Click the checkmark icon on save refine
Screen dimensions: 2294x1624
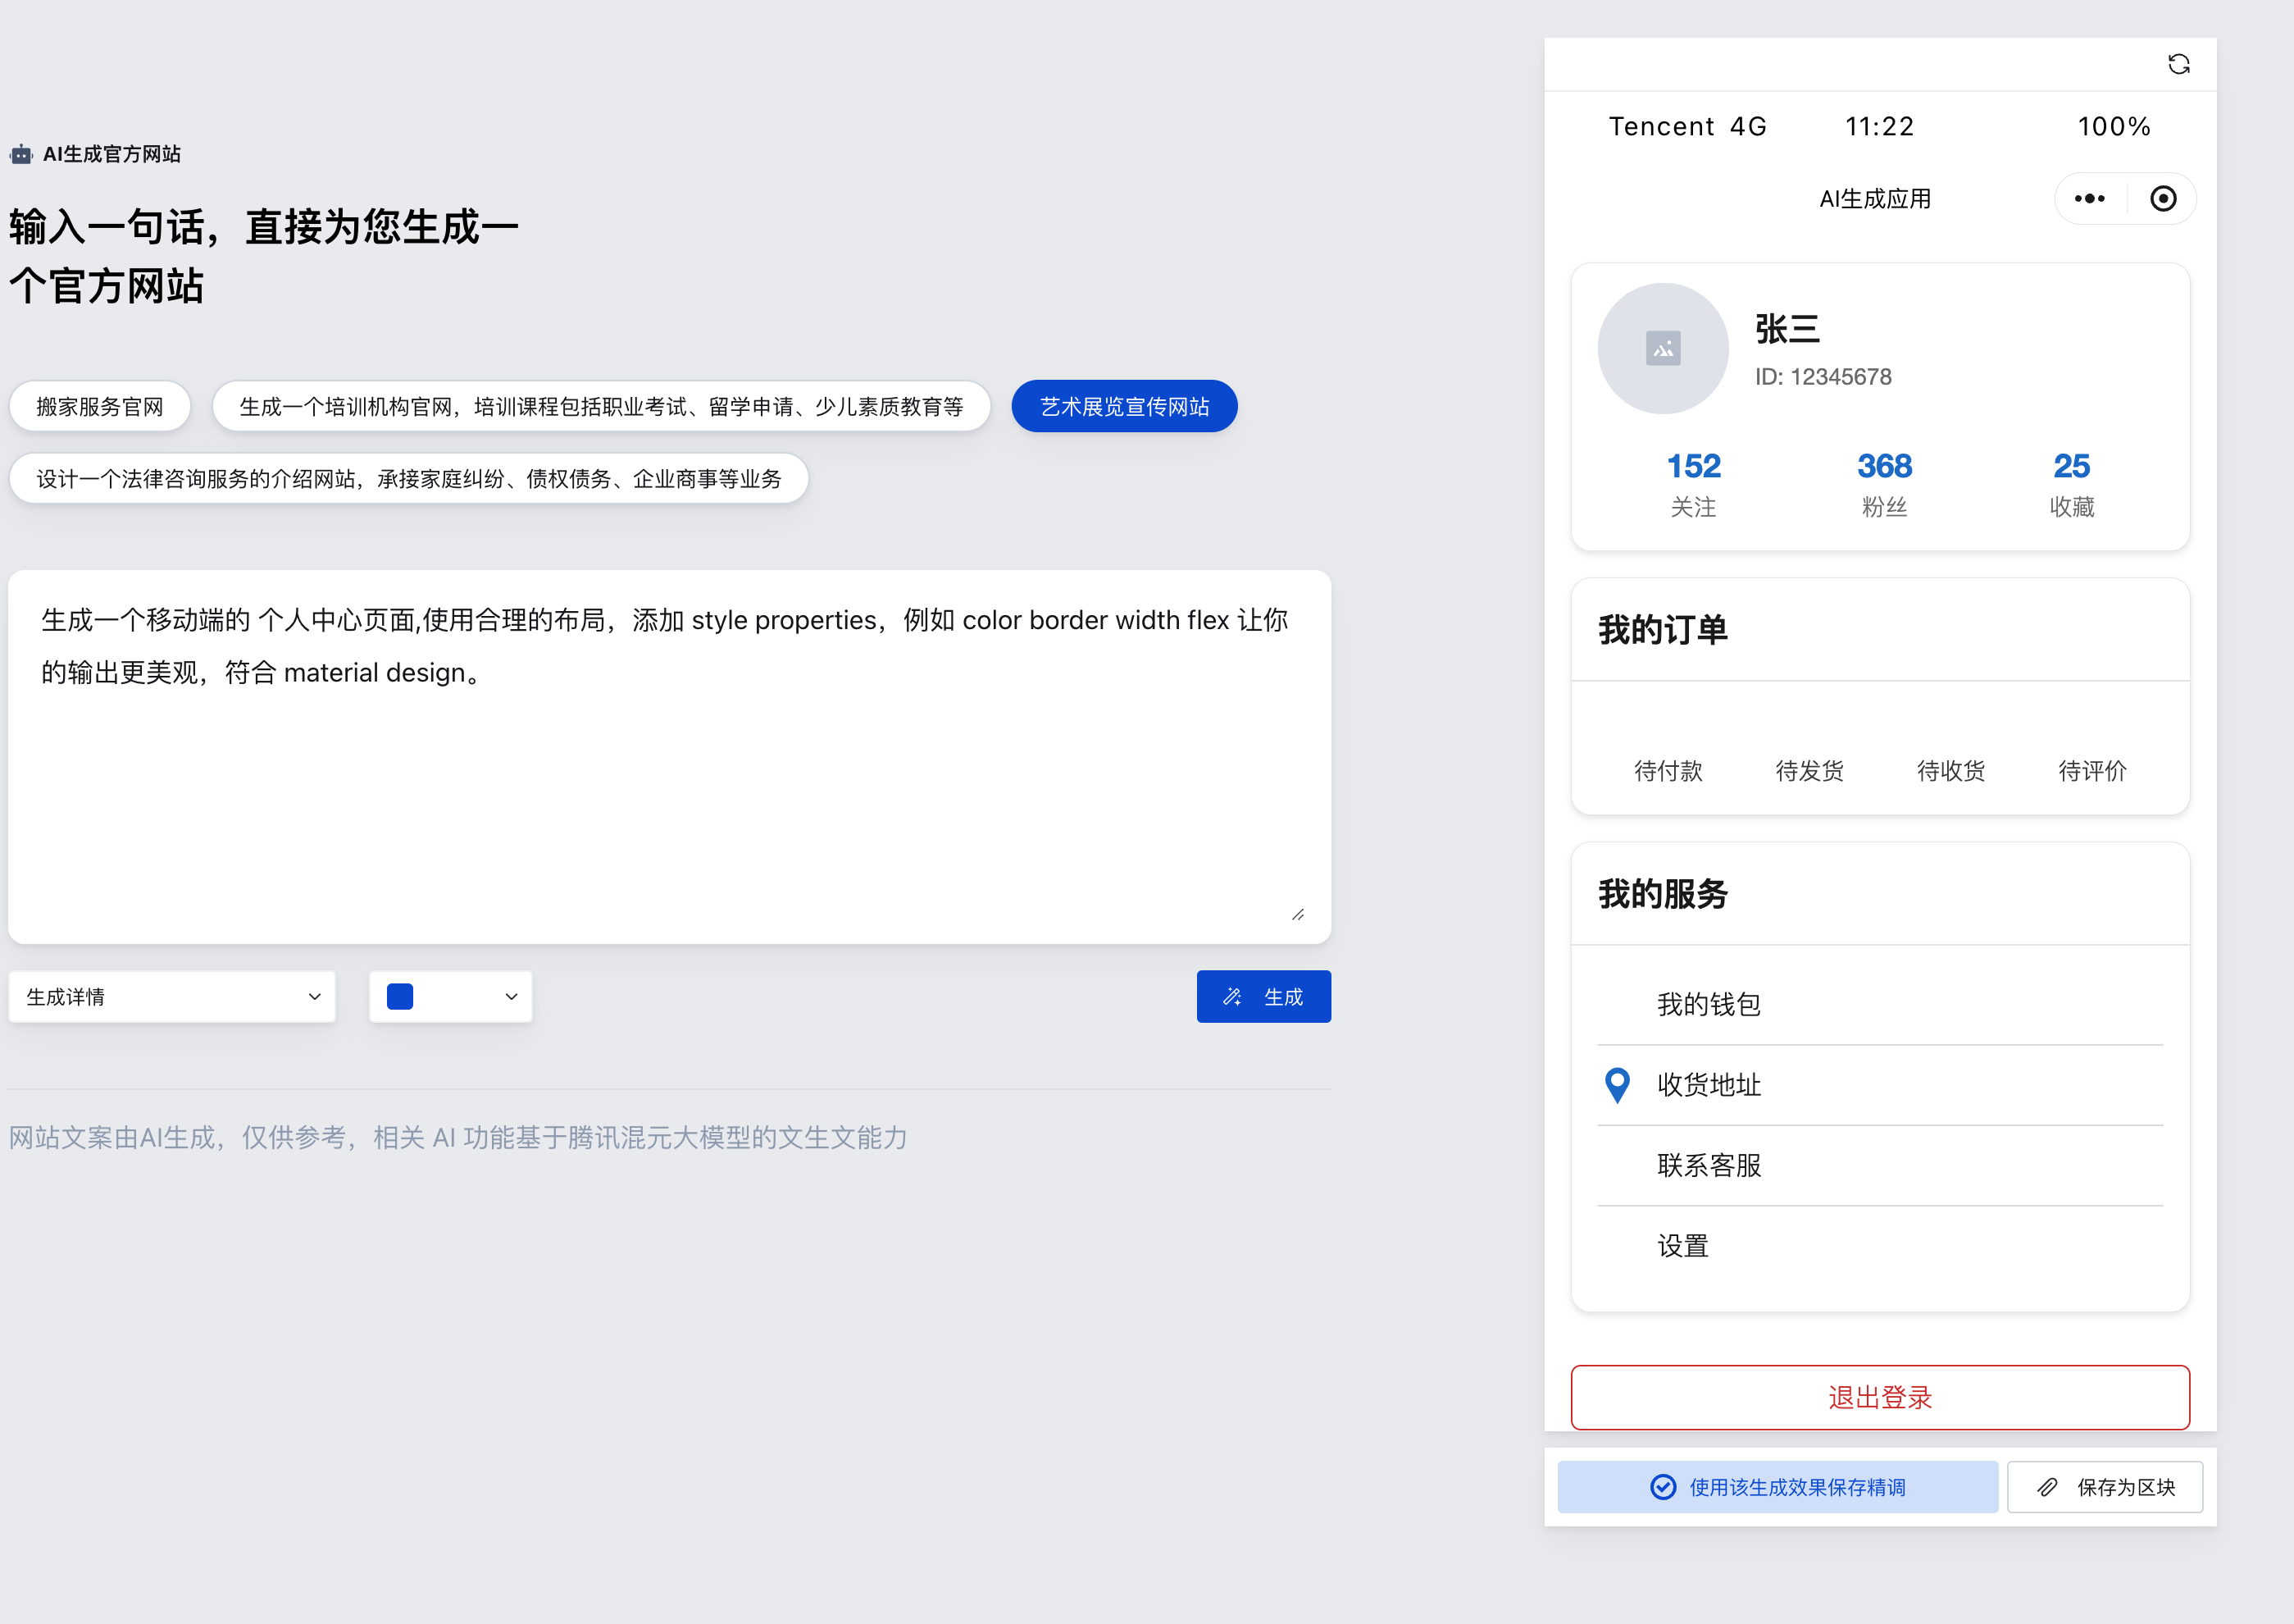[x=1662, y=1487]
